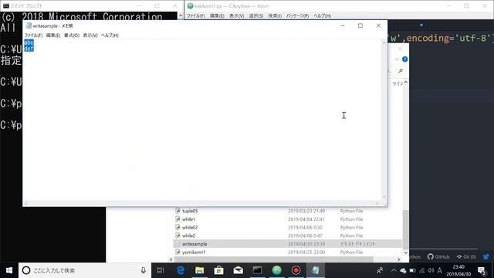Click selected text def in Notepad
This screenshot has height=278, width=494.
29,49
